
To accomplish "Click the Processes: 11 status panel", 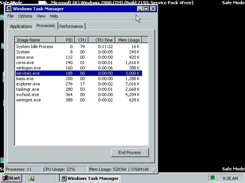I will click(23, 169).
